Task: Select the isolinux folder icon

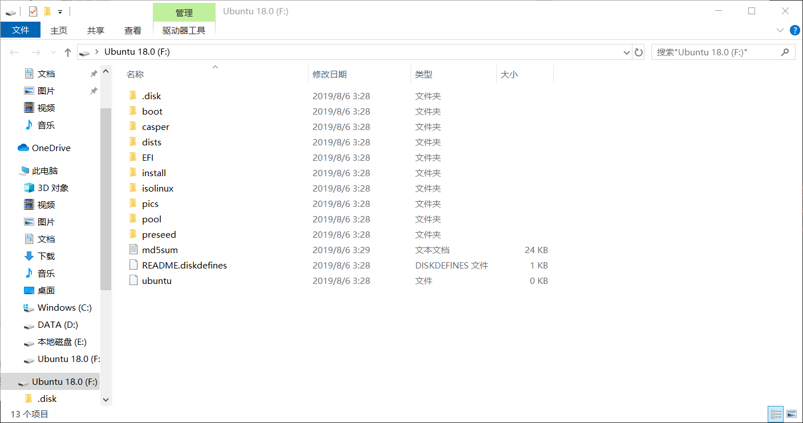Action: pos(133,188)
